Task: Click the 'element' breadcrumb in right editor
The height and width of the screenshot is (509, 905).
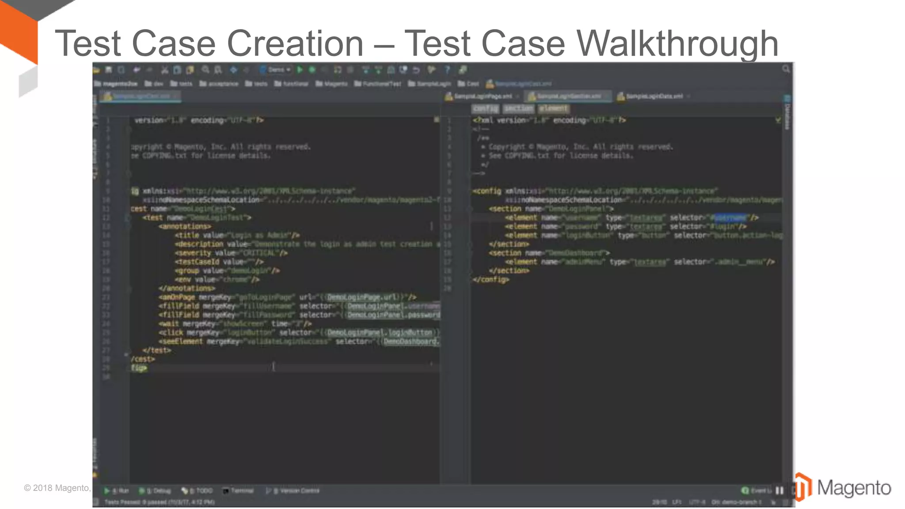Action: (553, 108)
